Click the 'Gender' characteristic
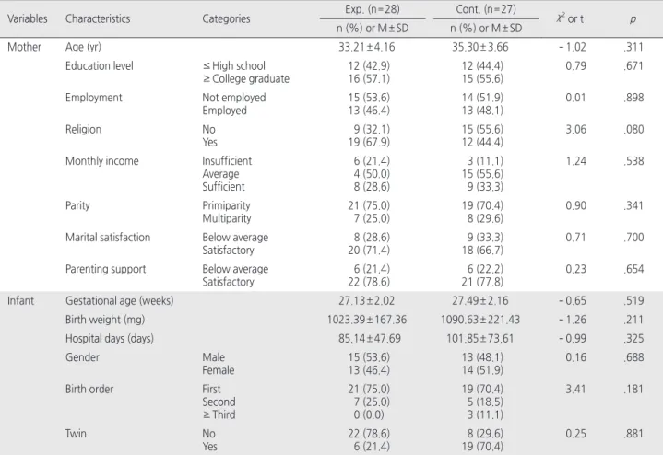 coord(82,357)
